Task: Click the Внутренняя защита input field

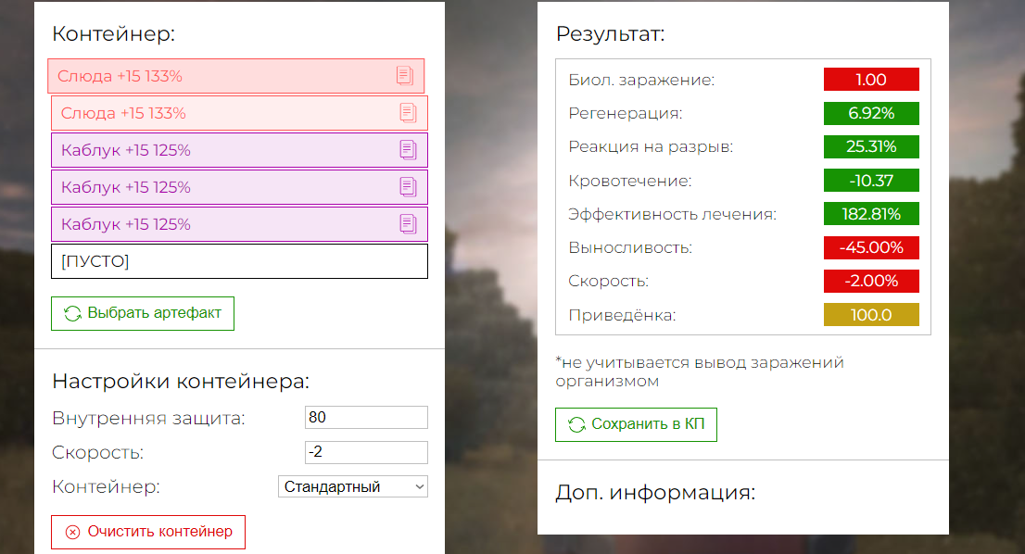Action: click(x=366, y=418)
